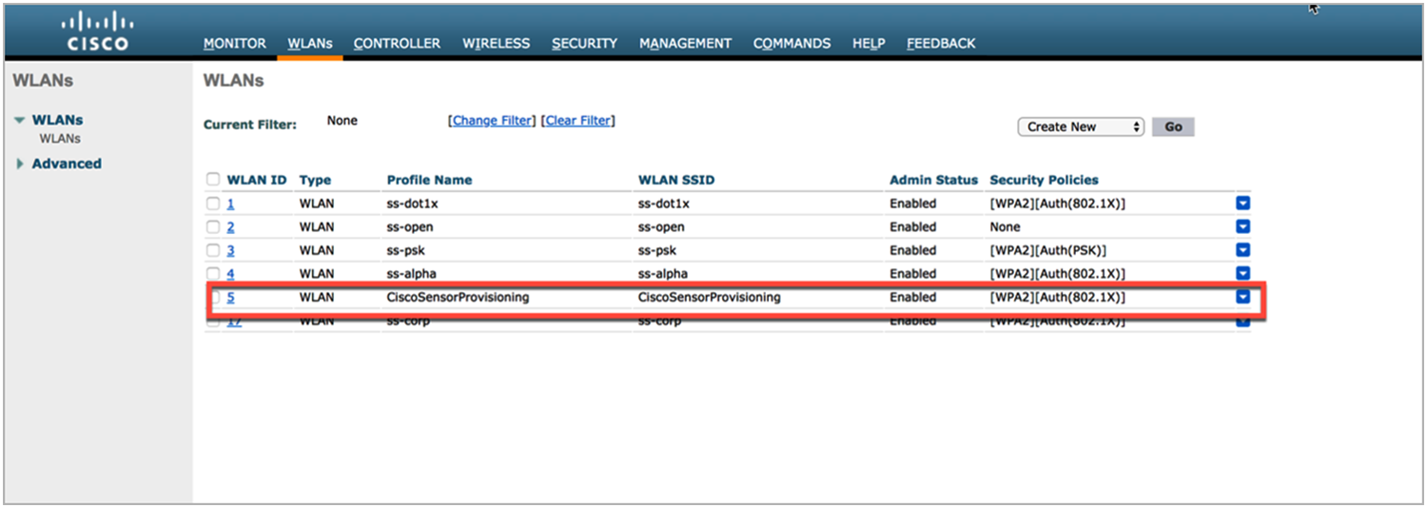1427x508 pixels.
Task: Check the box for WLAN ID 1
Action: 213,204
